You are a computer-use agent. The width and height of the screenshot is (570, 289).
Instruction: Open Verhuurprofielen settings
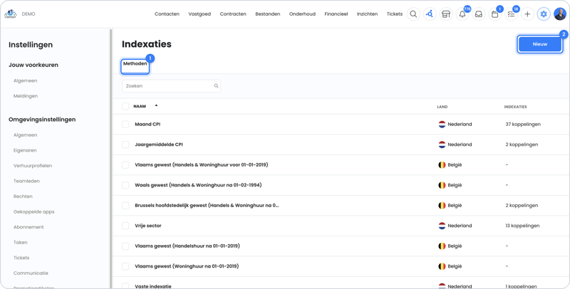[x=33, y=166]
